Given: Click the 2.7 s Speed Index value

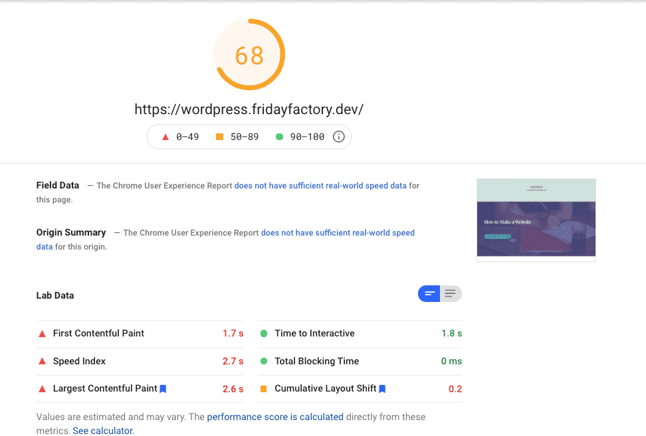Looking at the screenshot, I should (233, 361).
